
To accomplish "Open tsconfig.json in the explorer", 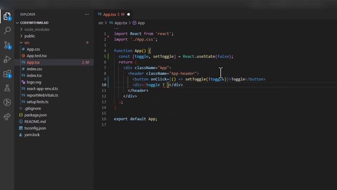I will (x=35, y=128).
